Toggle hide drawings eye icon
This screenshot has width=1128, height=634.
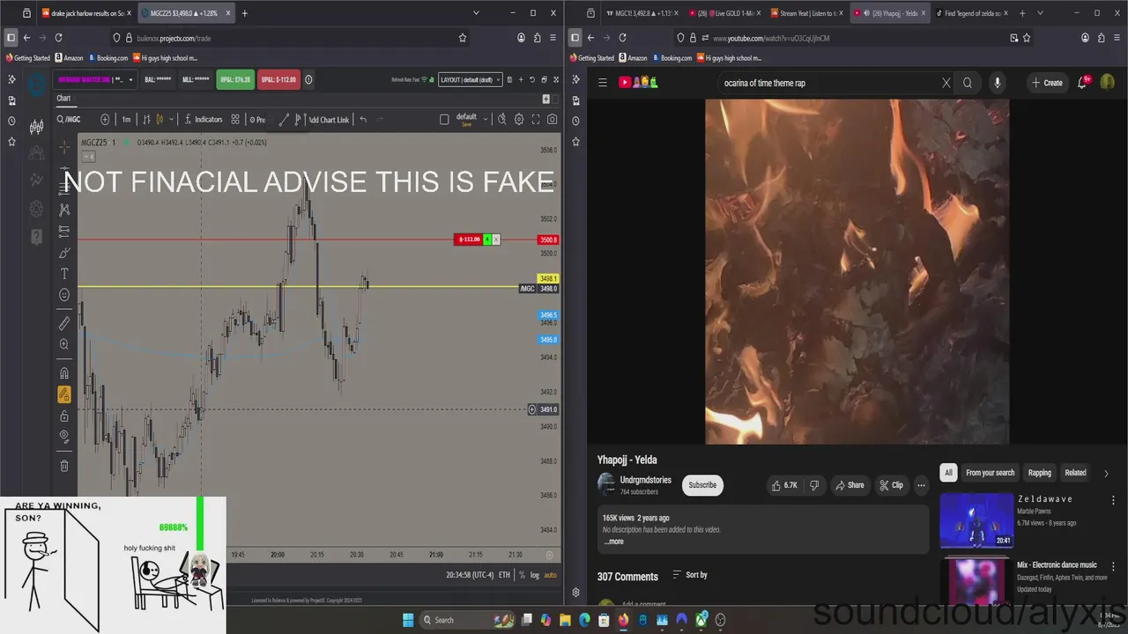(64, 436)
